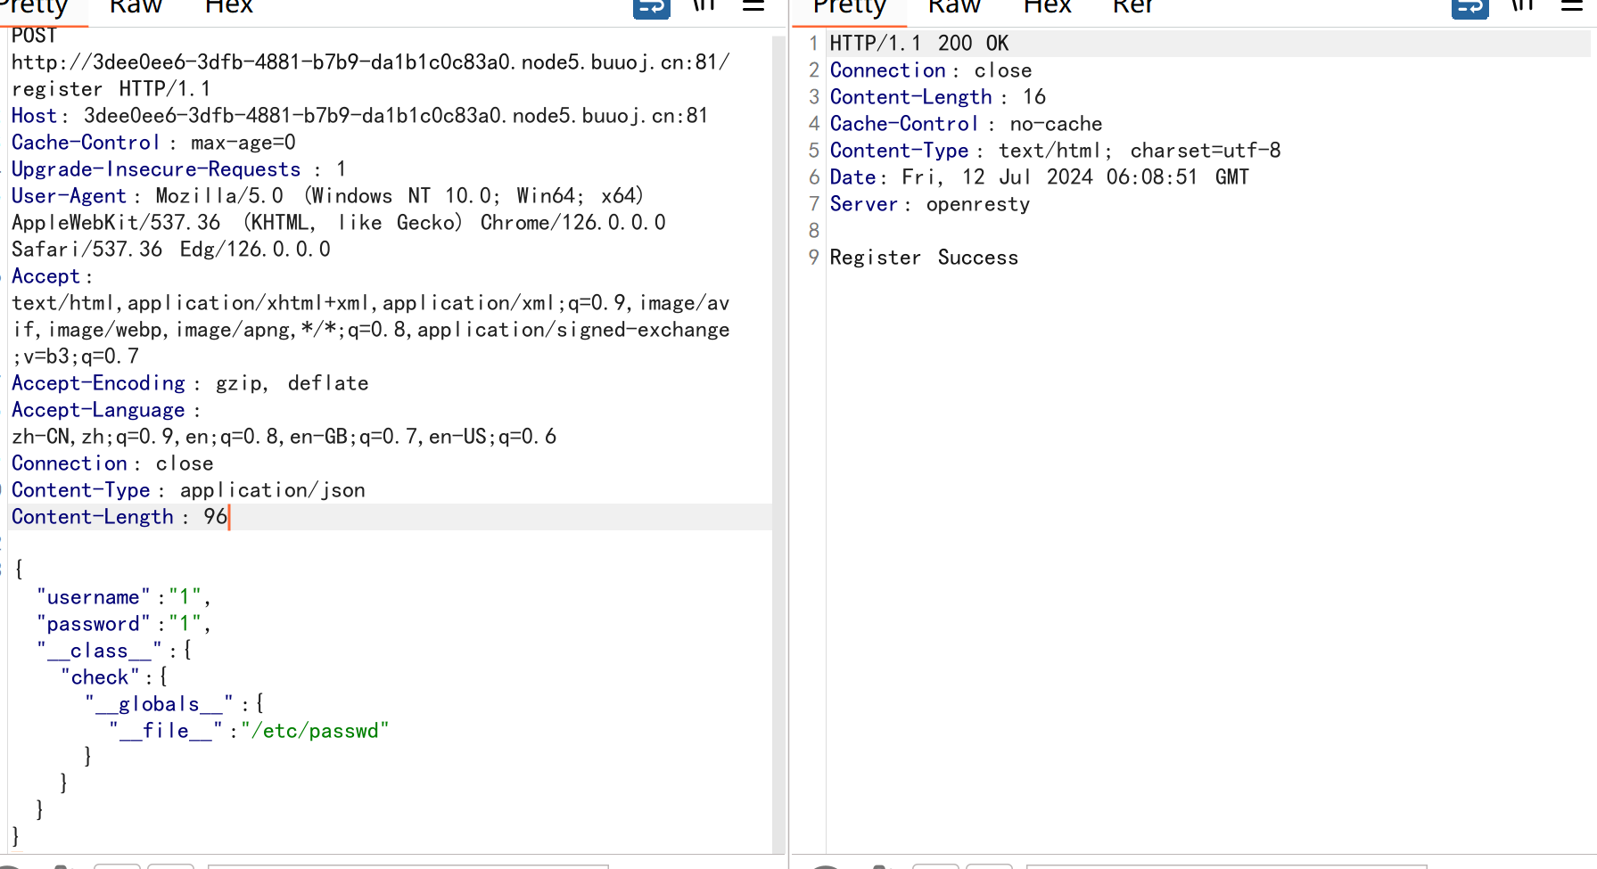
Task: Click Cache-Control no-cache response header
Action: [x=966, y=123]
